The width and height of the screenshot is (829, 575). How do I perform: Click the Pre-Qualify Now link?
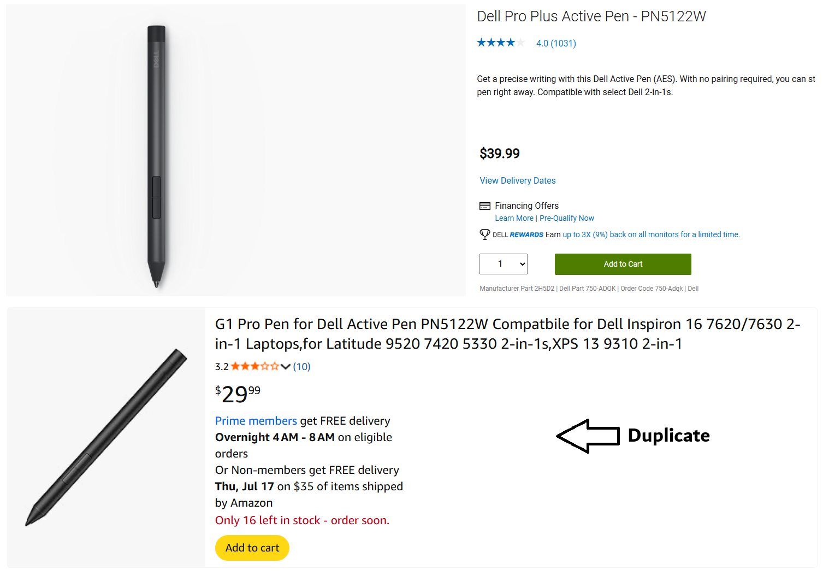pos(567,218)
